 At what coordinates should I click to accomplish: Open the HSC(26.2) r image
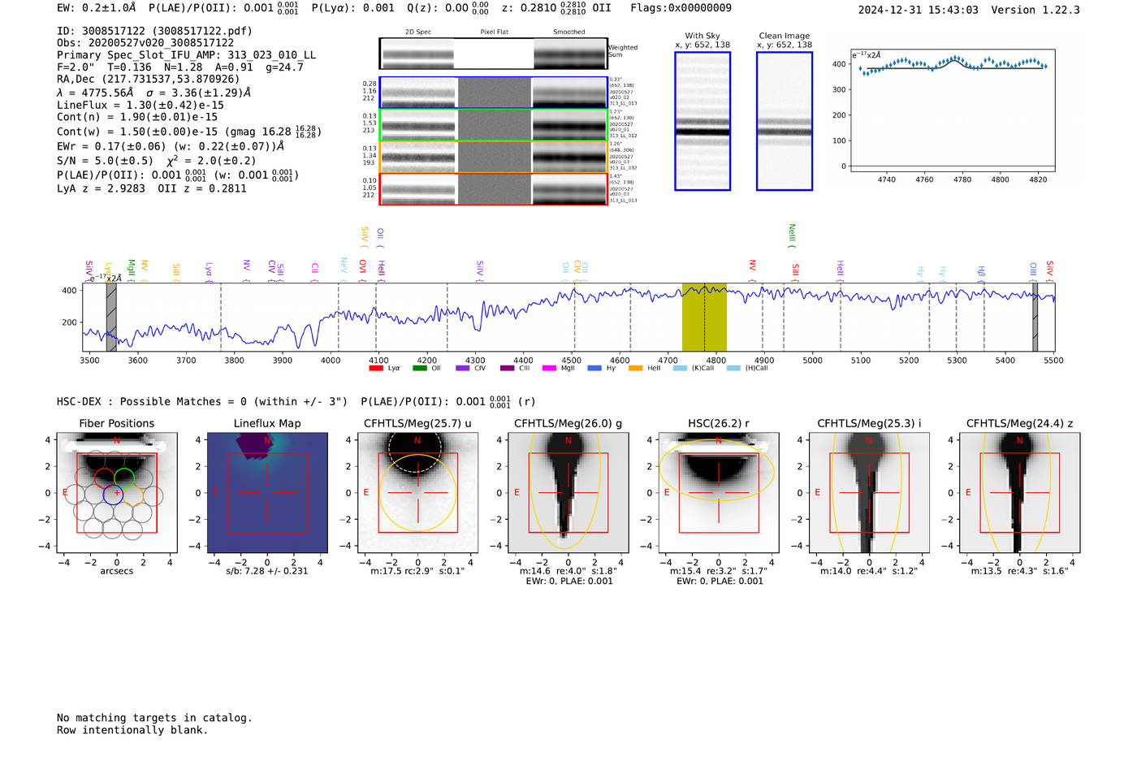(x=719, y=493)
